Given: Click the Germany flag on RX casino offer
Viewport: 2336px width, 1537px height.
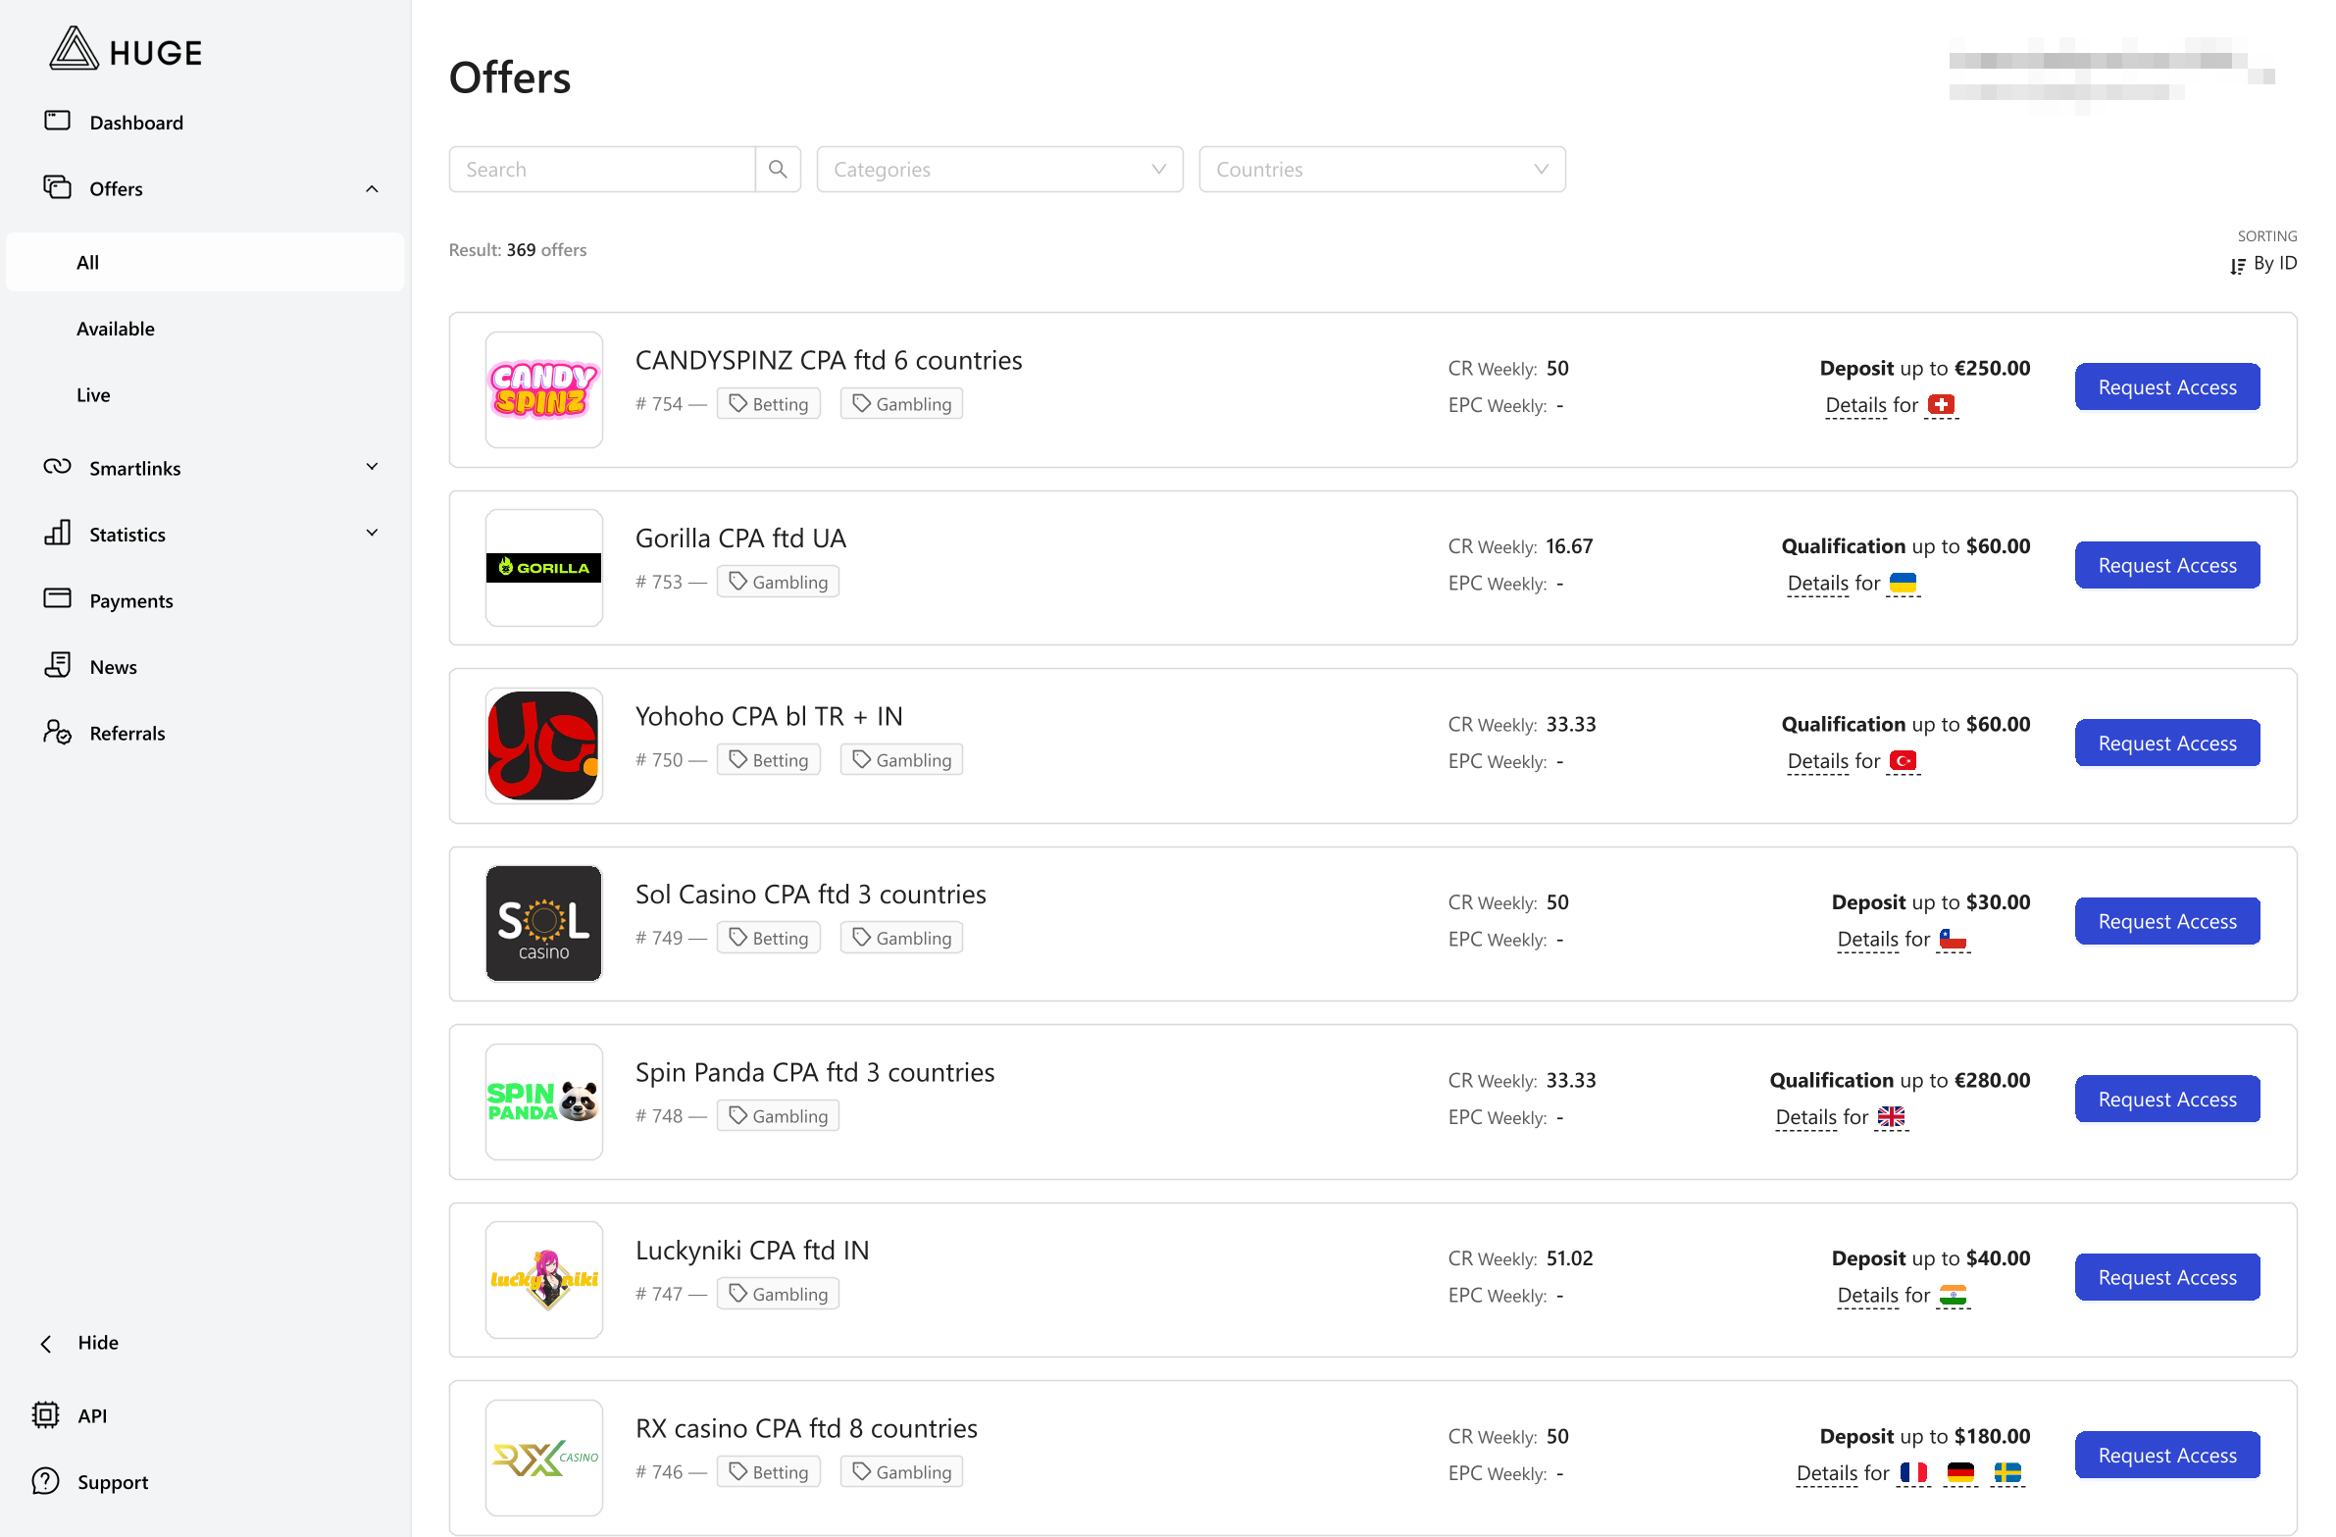Looking at the screenshot, I should point(1960,1473).
